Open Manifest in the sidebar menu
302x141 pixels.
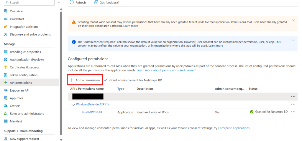coord(16,121)
